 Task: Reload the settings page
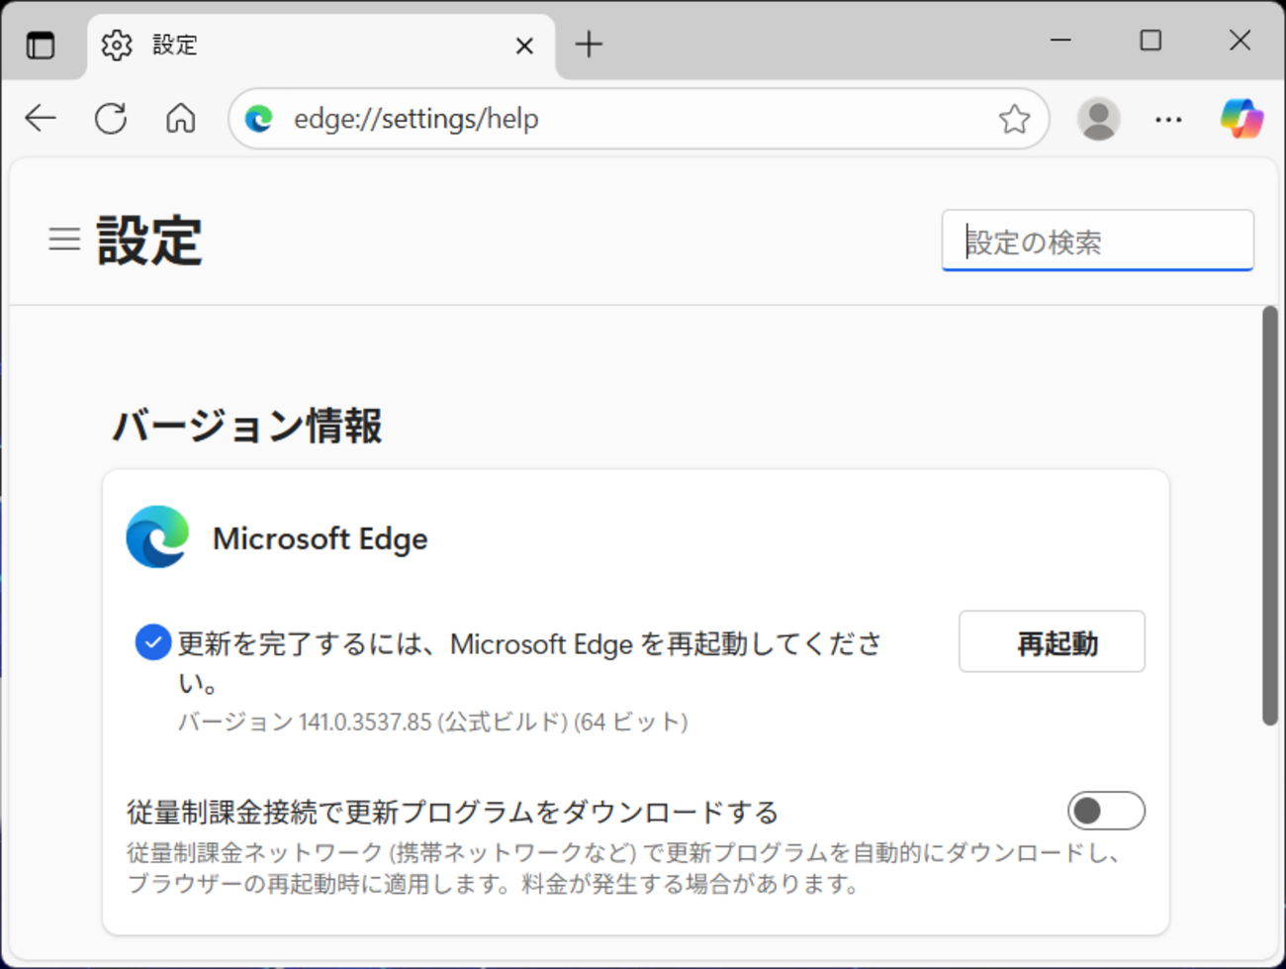point(111,119)
